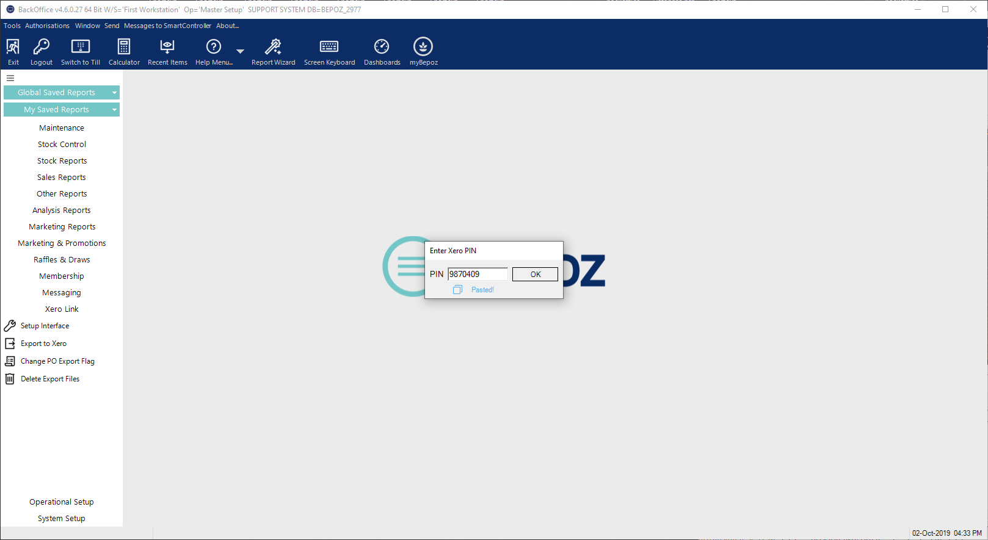Viewport: 988px width, 540px height.
Task: Open Messages to SmartController menu
Action: coord(167,26)
